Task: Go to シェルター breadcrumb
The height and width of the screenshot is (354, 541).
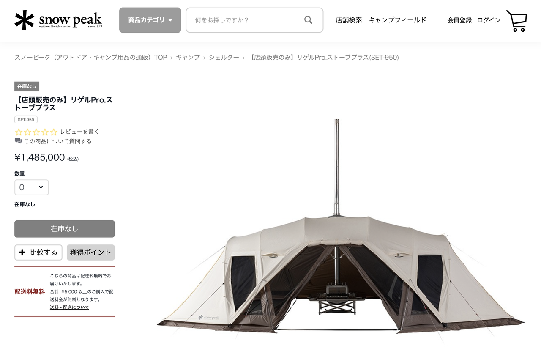Action: point(224,57)
